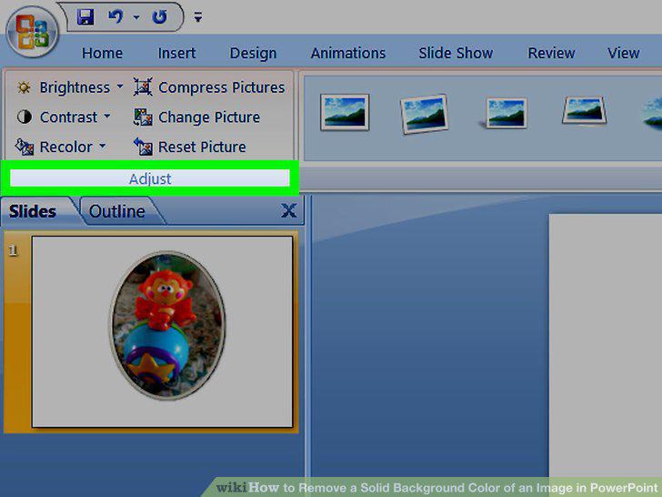Close the Slides/Outline pane
This screenshot has width=662, height=497.
289,210
